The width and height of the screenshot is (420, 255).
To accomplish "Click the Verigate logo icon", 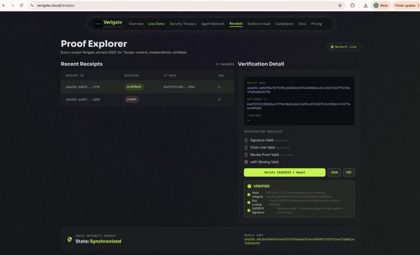I will pos(98,24).
